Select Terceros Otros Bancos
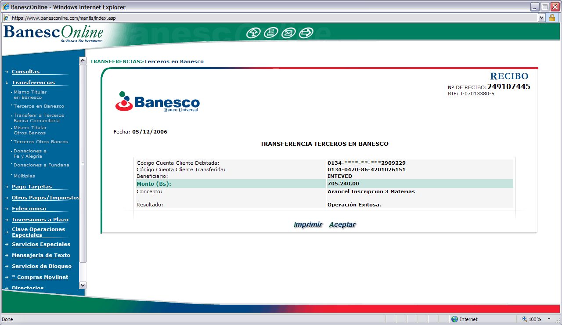562x325 pixels. [x=41, y=141]
